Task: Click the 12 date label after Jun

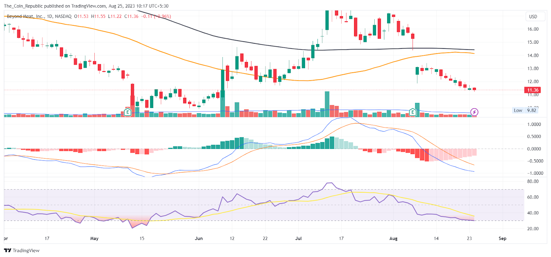Action: (x=232, y=238)
